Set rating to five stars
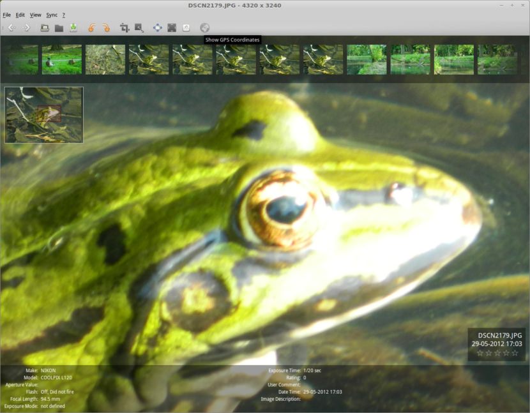Image resolution: width=530 pixels, height=413 pixels. 515,353
